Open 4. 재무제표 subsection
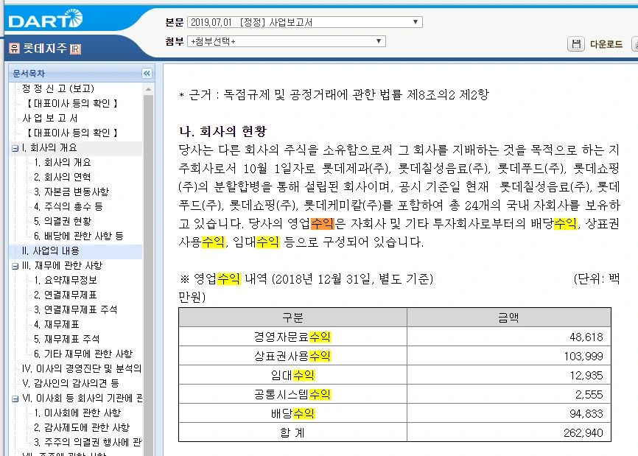Image resolution: width=638 pixels, height=456 pixels. pyautogui.click(x=57, y=325)
